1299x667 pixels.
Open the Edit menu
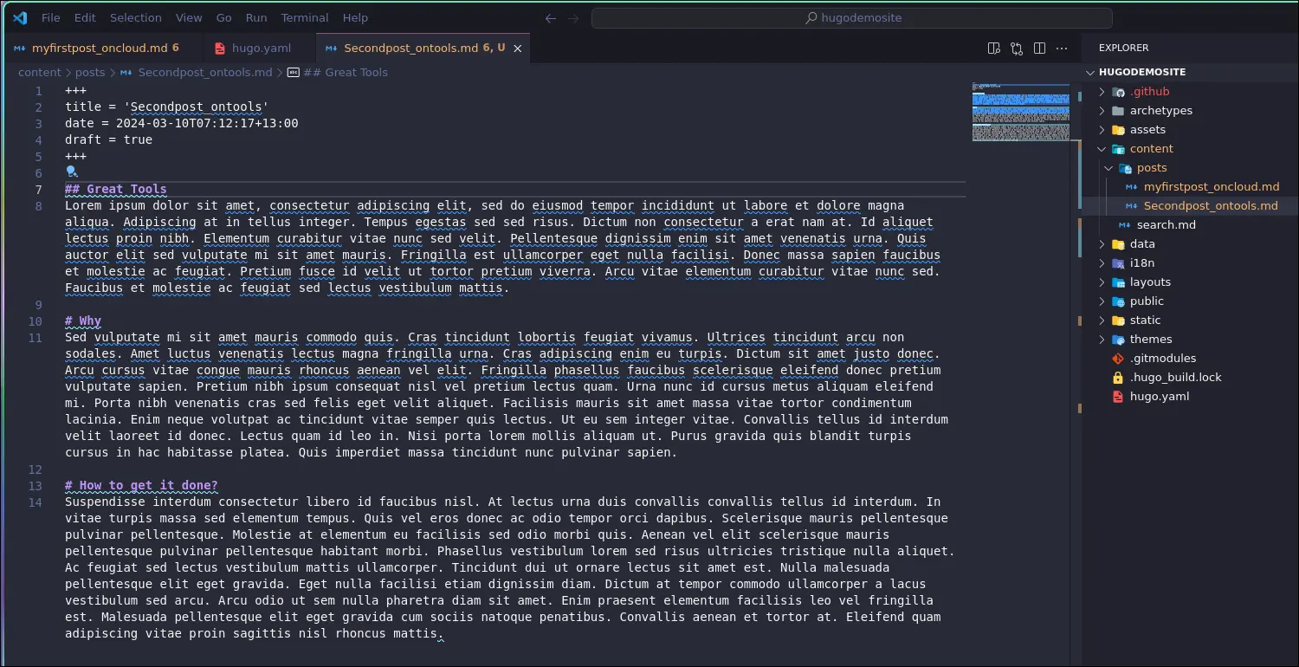[x=85, y=17]
